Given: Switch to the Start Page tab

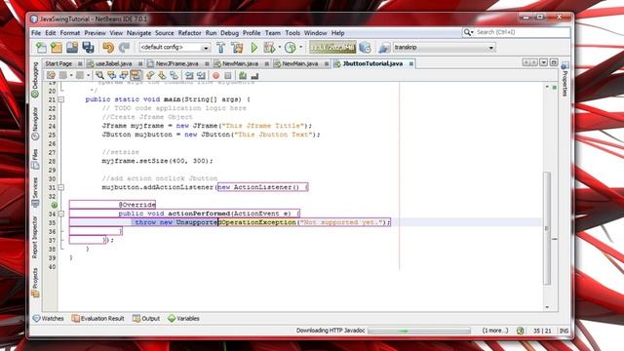Looking at the screenshot, I should pyautogui.click(x=58, y=63).
